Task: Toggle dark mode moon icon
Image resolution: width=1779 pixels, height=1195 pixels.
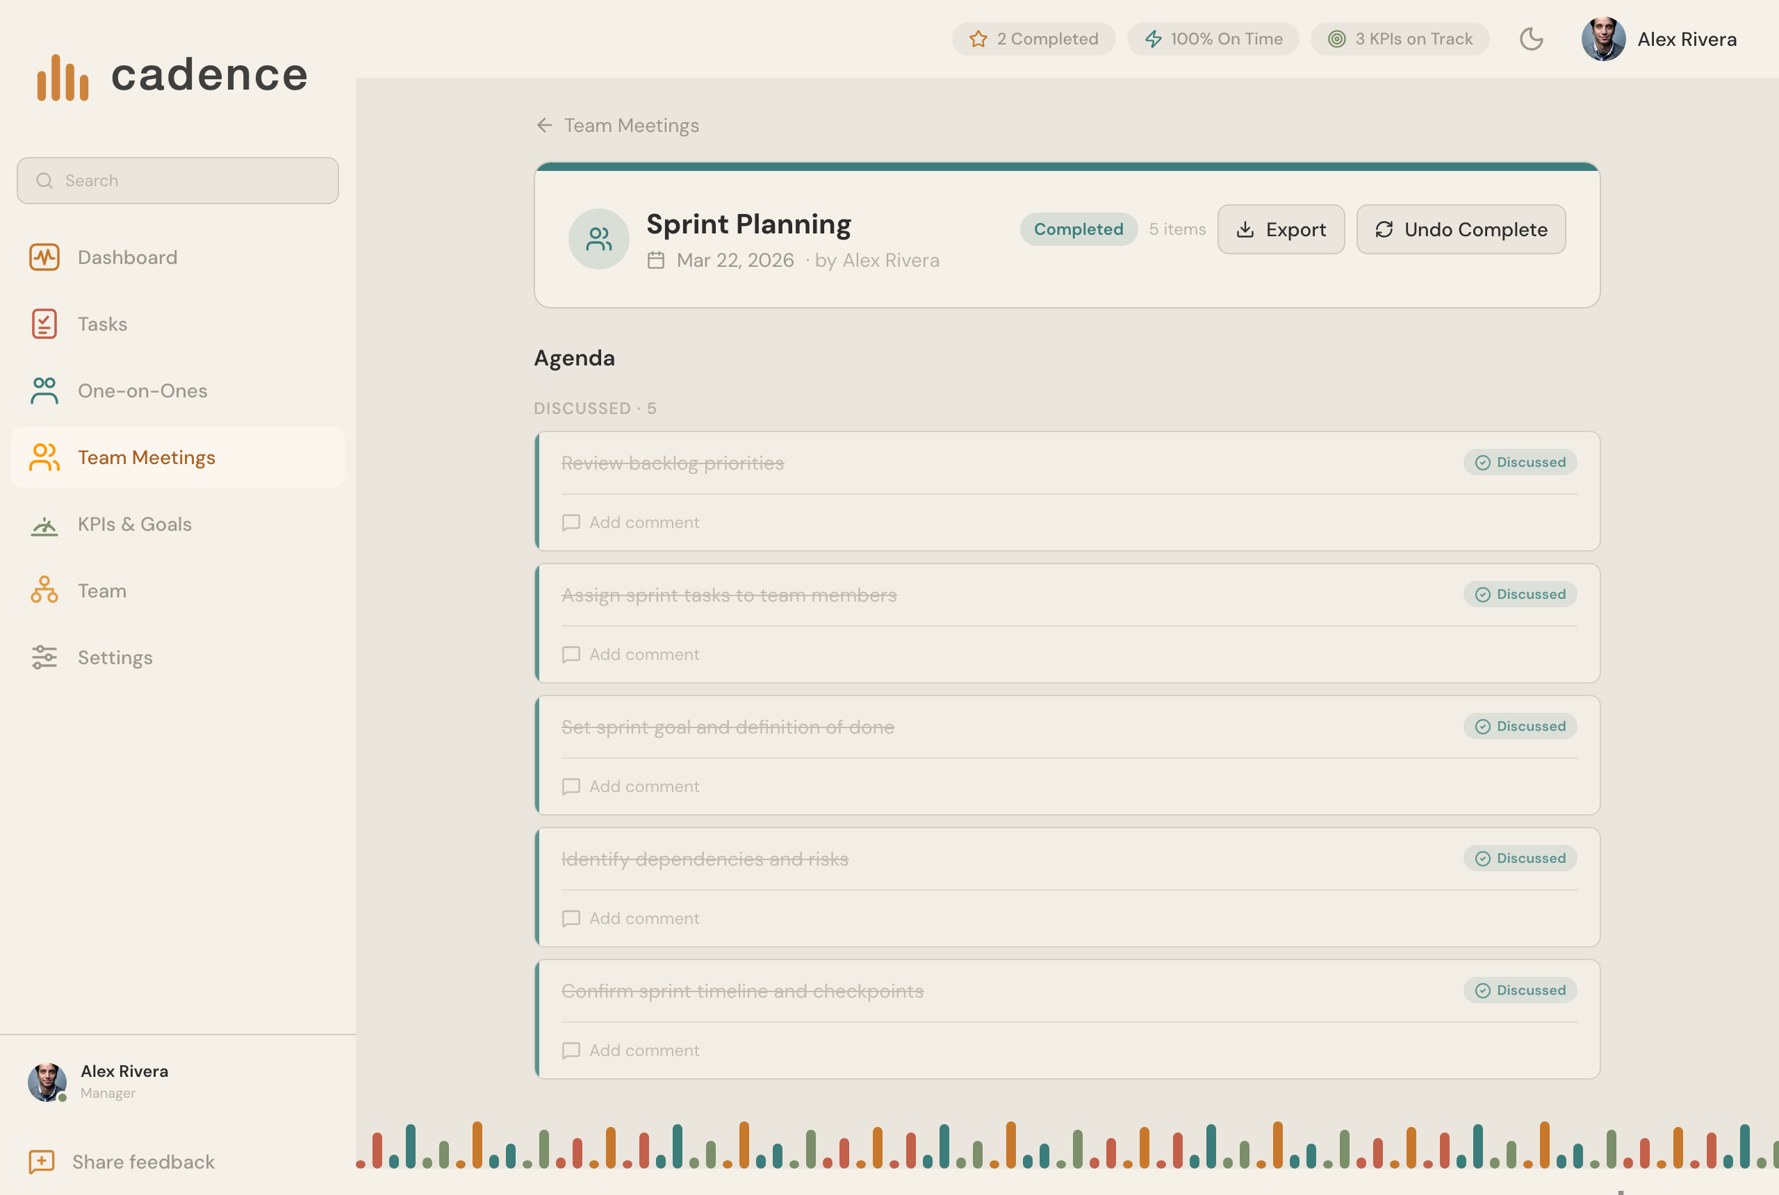Action: (x=1530, y=39)
